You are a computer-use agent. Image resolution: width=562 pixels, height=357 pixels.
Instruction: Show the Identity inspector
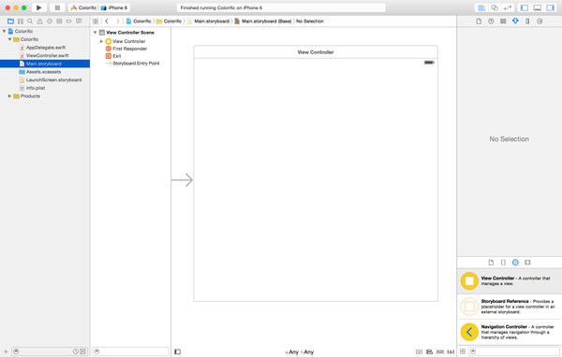503,21
